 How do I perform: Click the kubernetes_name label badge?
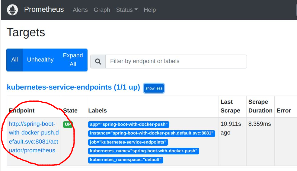144,151
